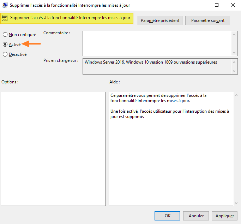Click the window title bar app icon

coord(5,5)
